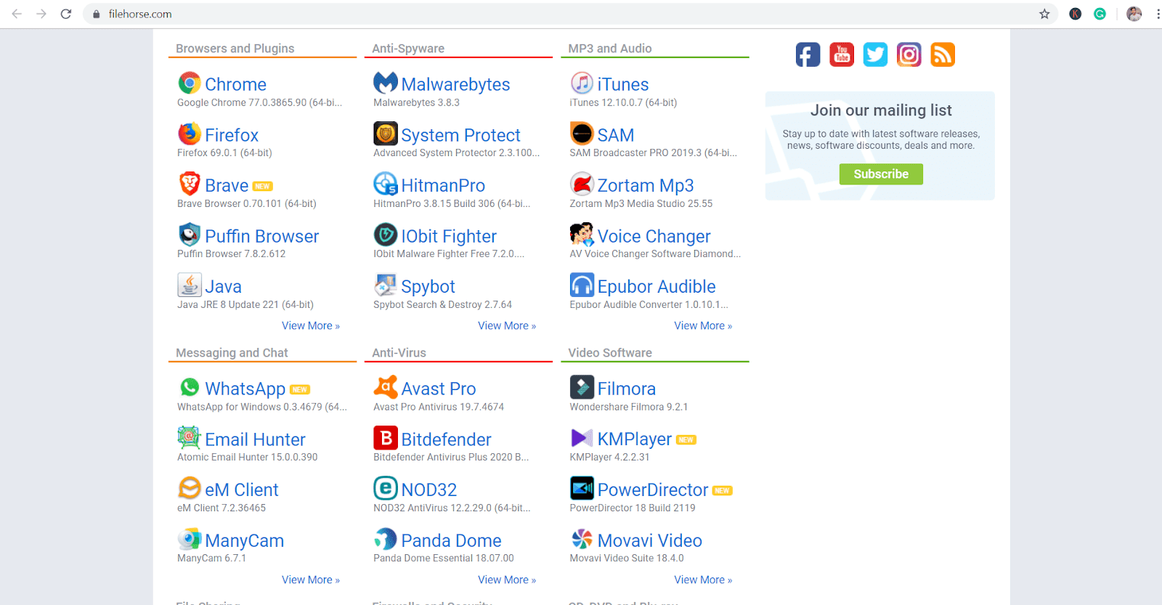
Task: Click the SAM Broadcaster icon
Action: (x=582, y=134)
